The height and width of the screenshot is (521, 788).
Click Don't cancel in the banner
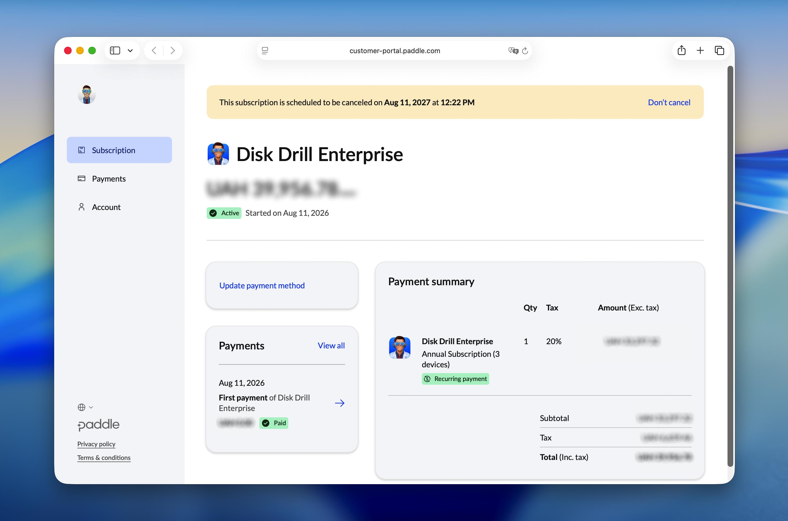(669, 102)
